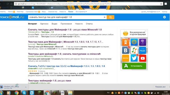170x95 pixels.
Task: Switch to the Интернет search tab
Action: 32,24
